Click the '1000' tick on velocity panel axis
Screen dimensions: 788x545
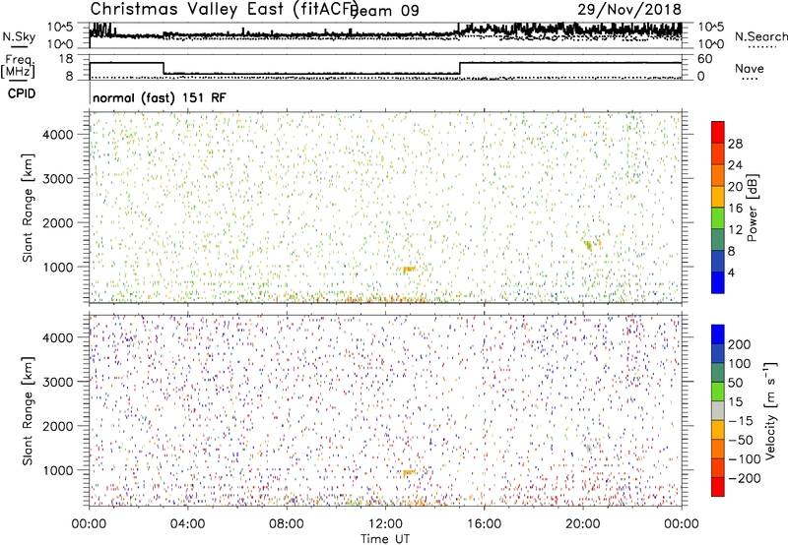point(58,470)
